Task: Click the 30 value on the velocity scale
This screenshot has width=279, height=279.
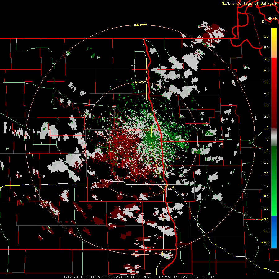Action: [x=266, y=105]
